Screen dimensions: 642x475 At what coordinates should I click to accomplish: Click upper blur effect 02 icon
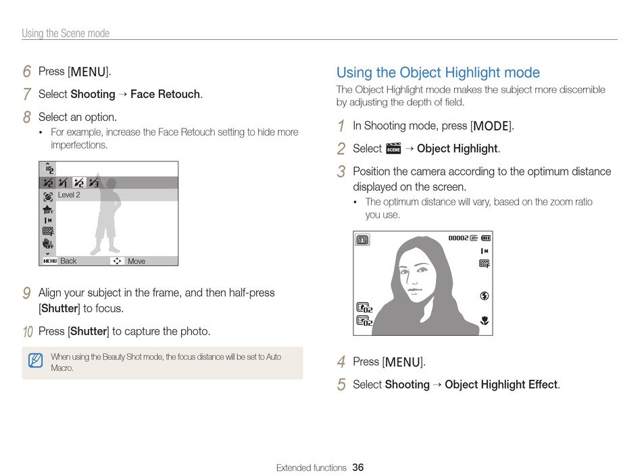364,307
